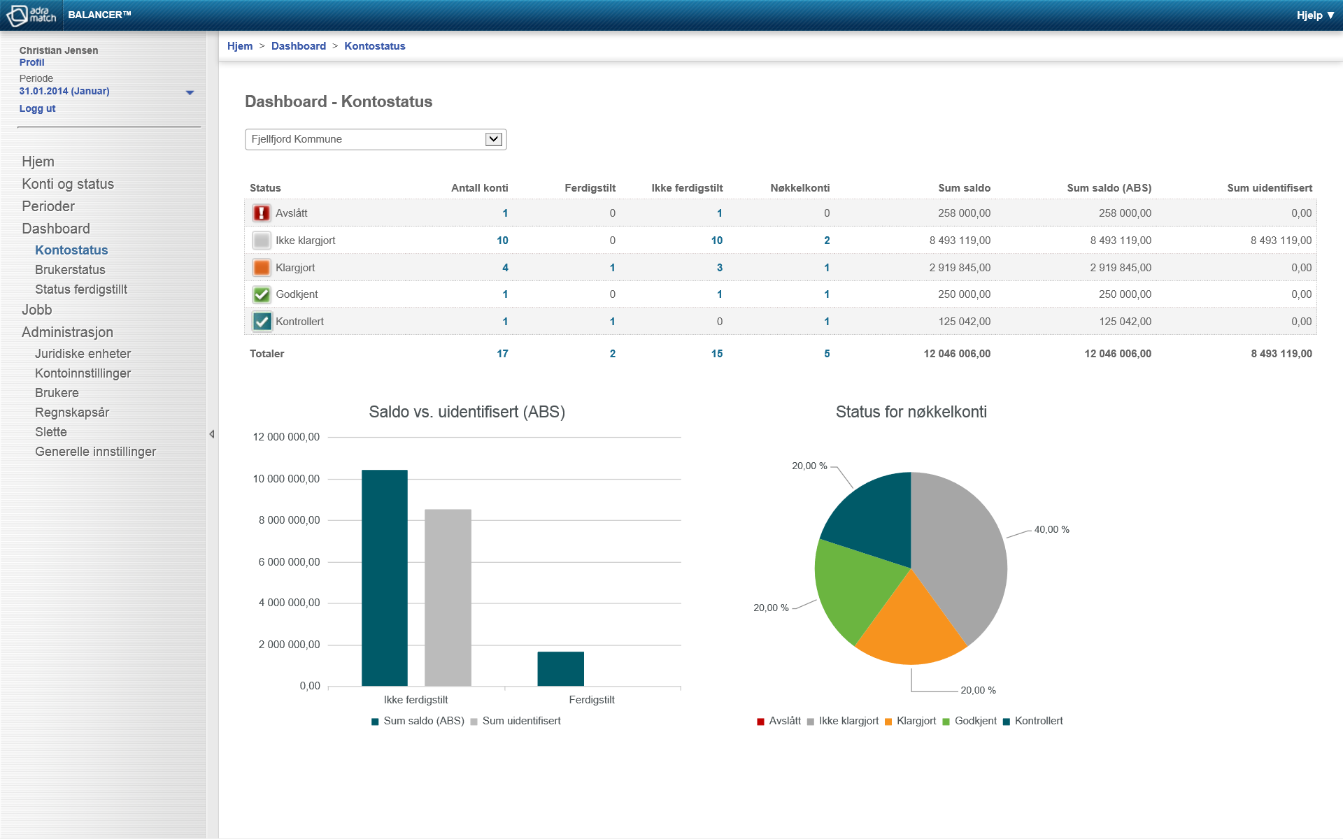1343x839 pixels.
Task: Click the total Ferdigstilt 2
Action: (x=613, y=354)
